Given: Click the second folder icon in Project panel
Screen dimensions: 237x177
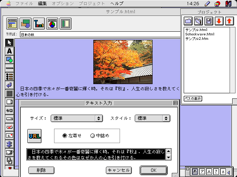Looking at the screenshot, I should (x=198, y=21).
